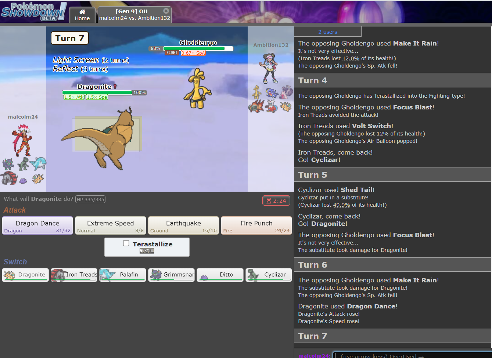The height and width of the screenshot is (358, 492).
Task: Switch to Cyclizar
Action: (269, 275)
